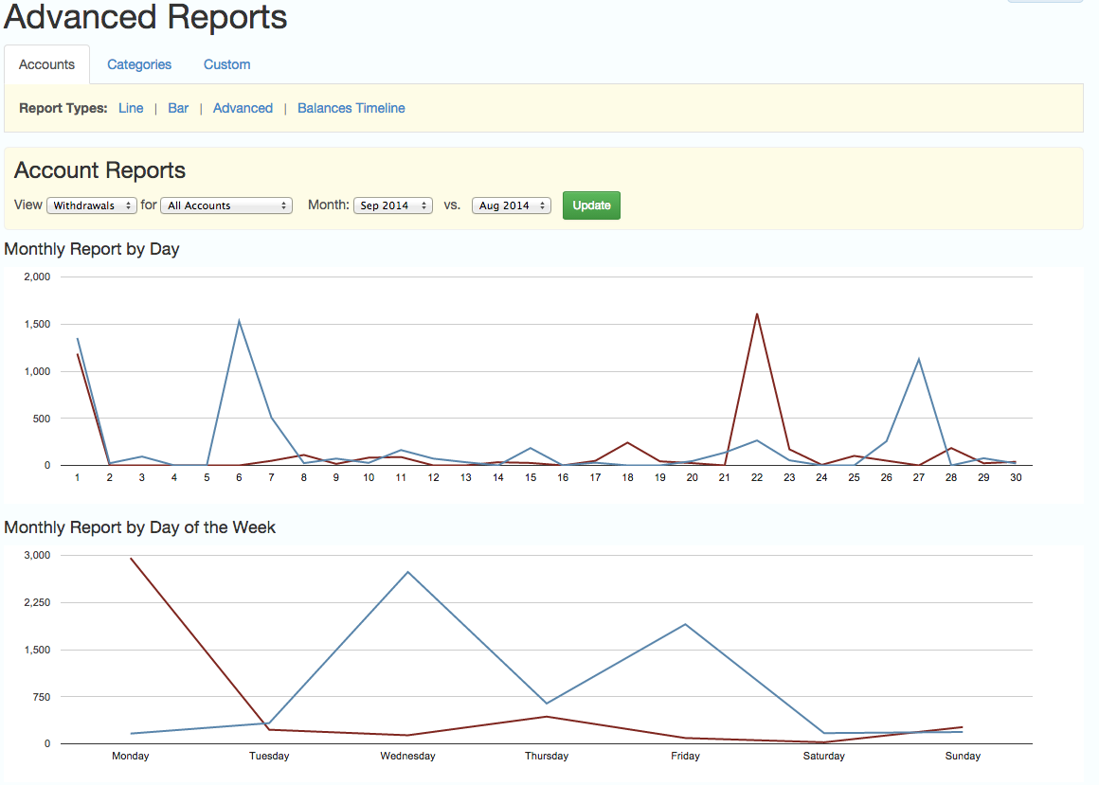Choose the Bar report type link
This screenshot has width=1099, height=785.
click(178, 108)
